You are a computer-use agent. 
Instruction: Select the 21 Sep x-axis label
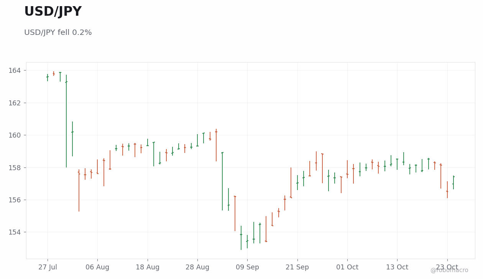pos(297,267)
